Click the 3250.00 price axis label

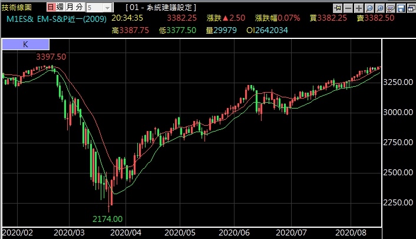coord(398,82)
